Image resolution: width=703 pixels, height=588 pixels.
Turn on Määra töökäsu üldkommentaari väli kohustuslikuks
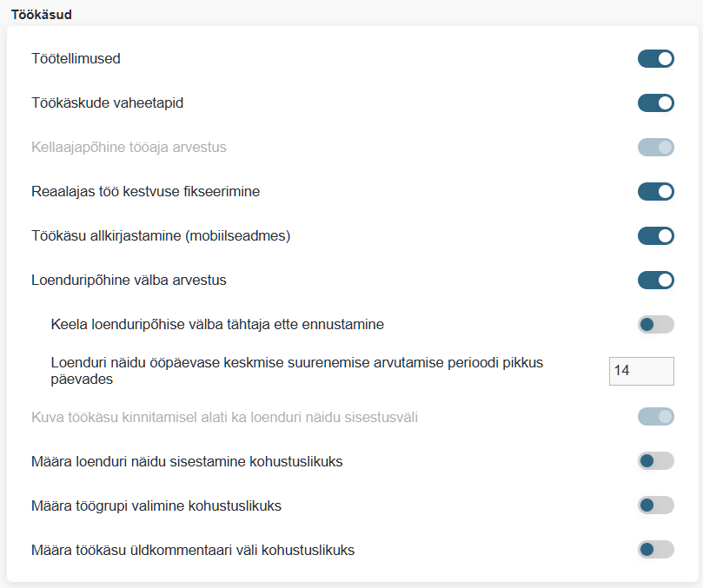[x=655, y=550]
